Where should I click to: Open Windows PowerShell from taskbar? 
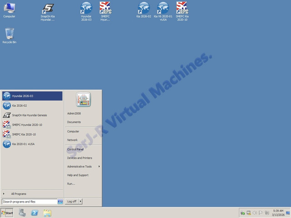tap(35, 213)
